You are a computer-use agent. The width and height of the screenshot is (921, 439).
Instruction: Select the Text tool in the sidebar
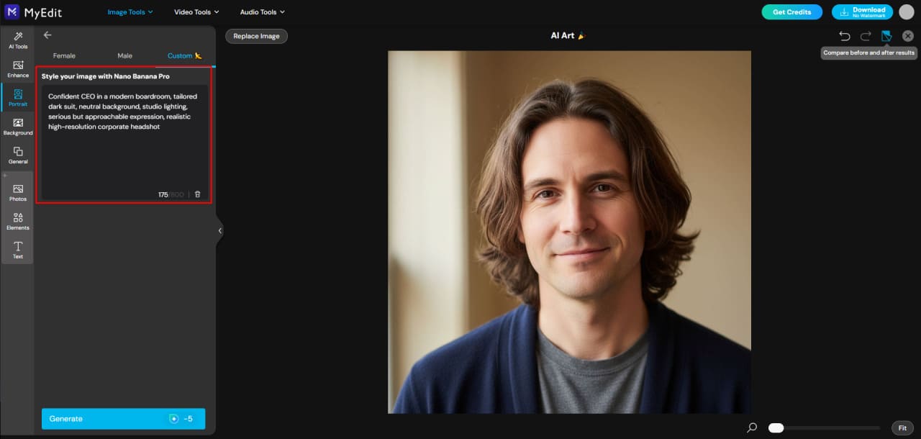click(x=17, y=250)
